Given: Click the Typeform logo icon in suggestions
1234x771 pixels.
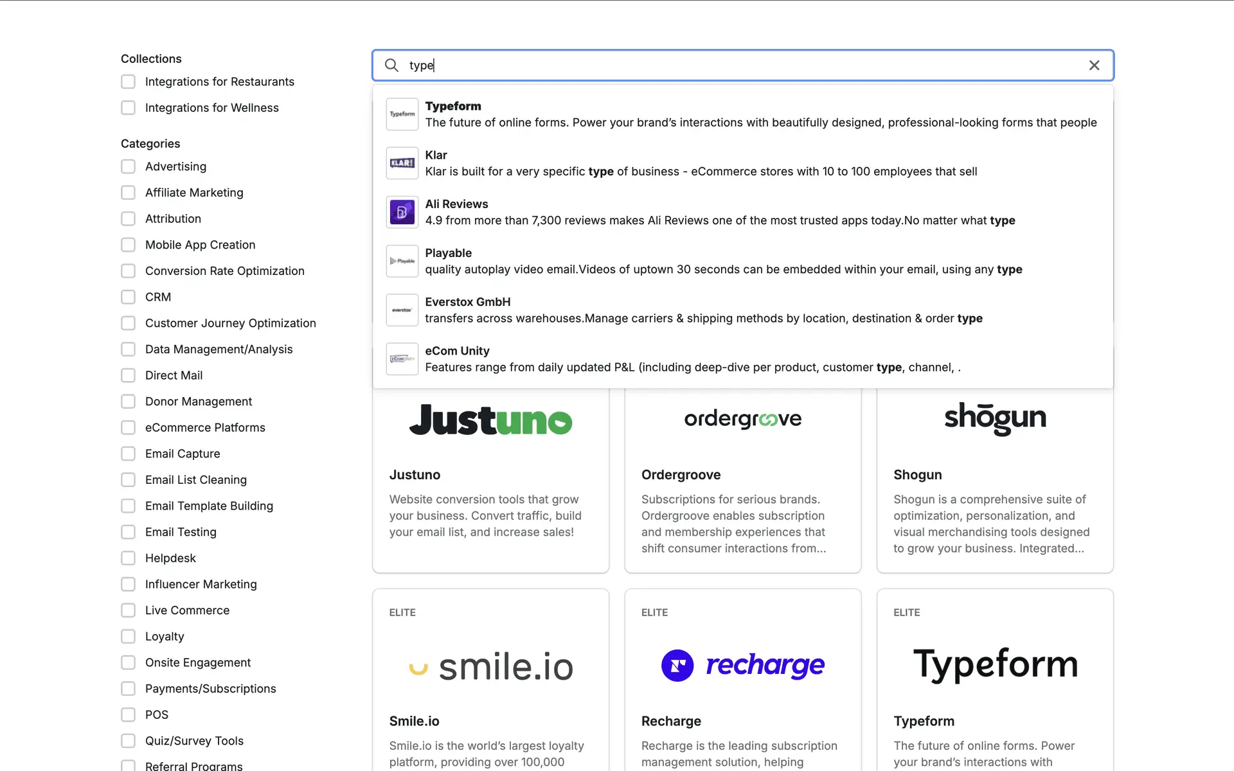Looking at the screenshot, I should pyautogui.click(x=402, y=114).
